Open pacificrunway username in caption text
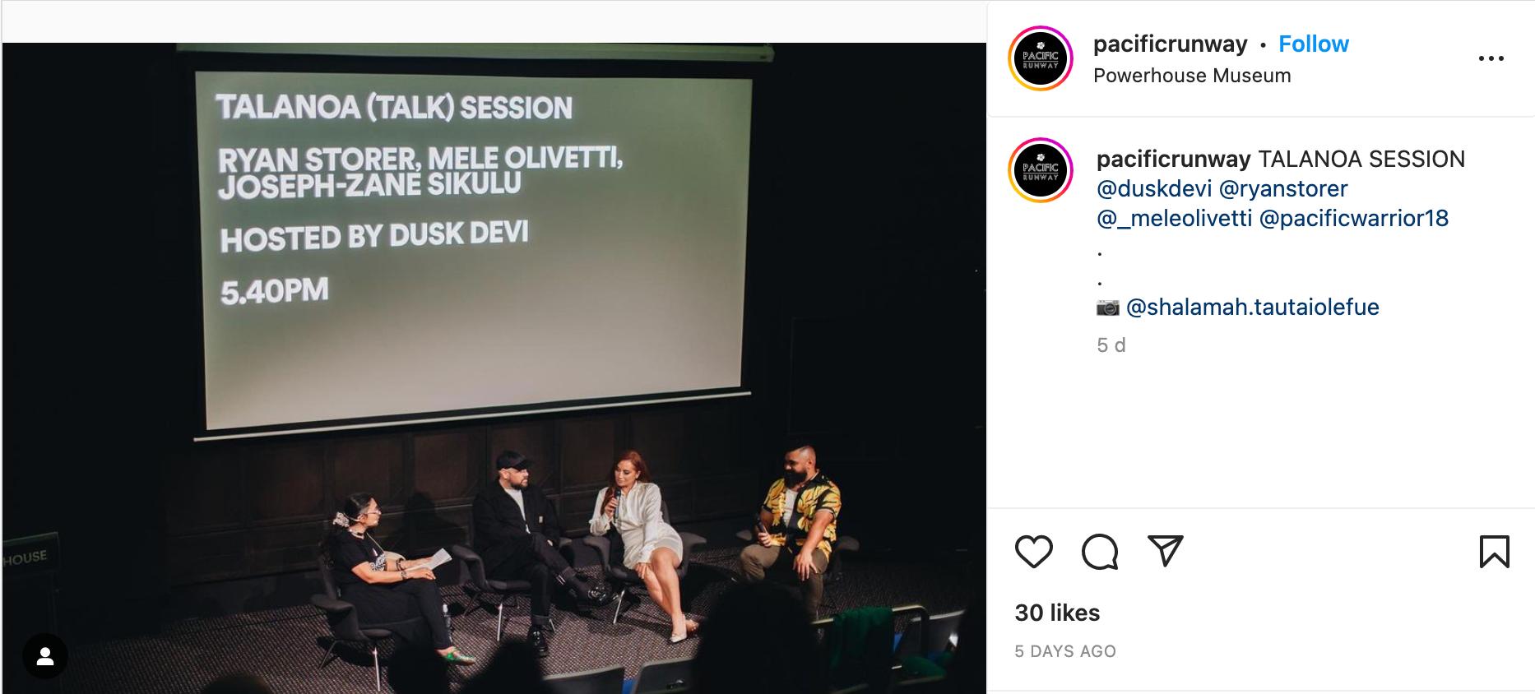The width and height of the screenshot is (1535, 694). tap(1173, 159)
